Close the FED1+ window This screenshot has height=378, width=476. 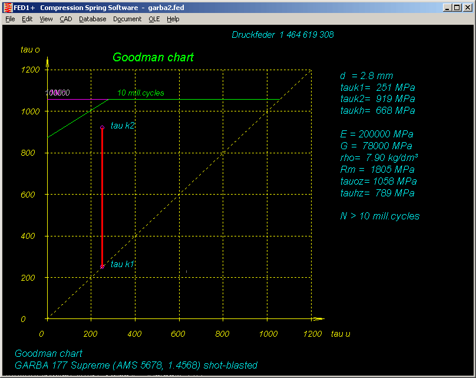[x=467, y=7]
